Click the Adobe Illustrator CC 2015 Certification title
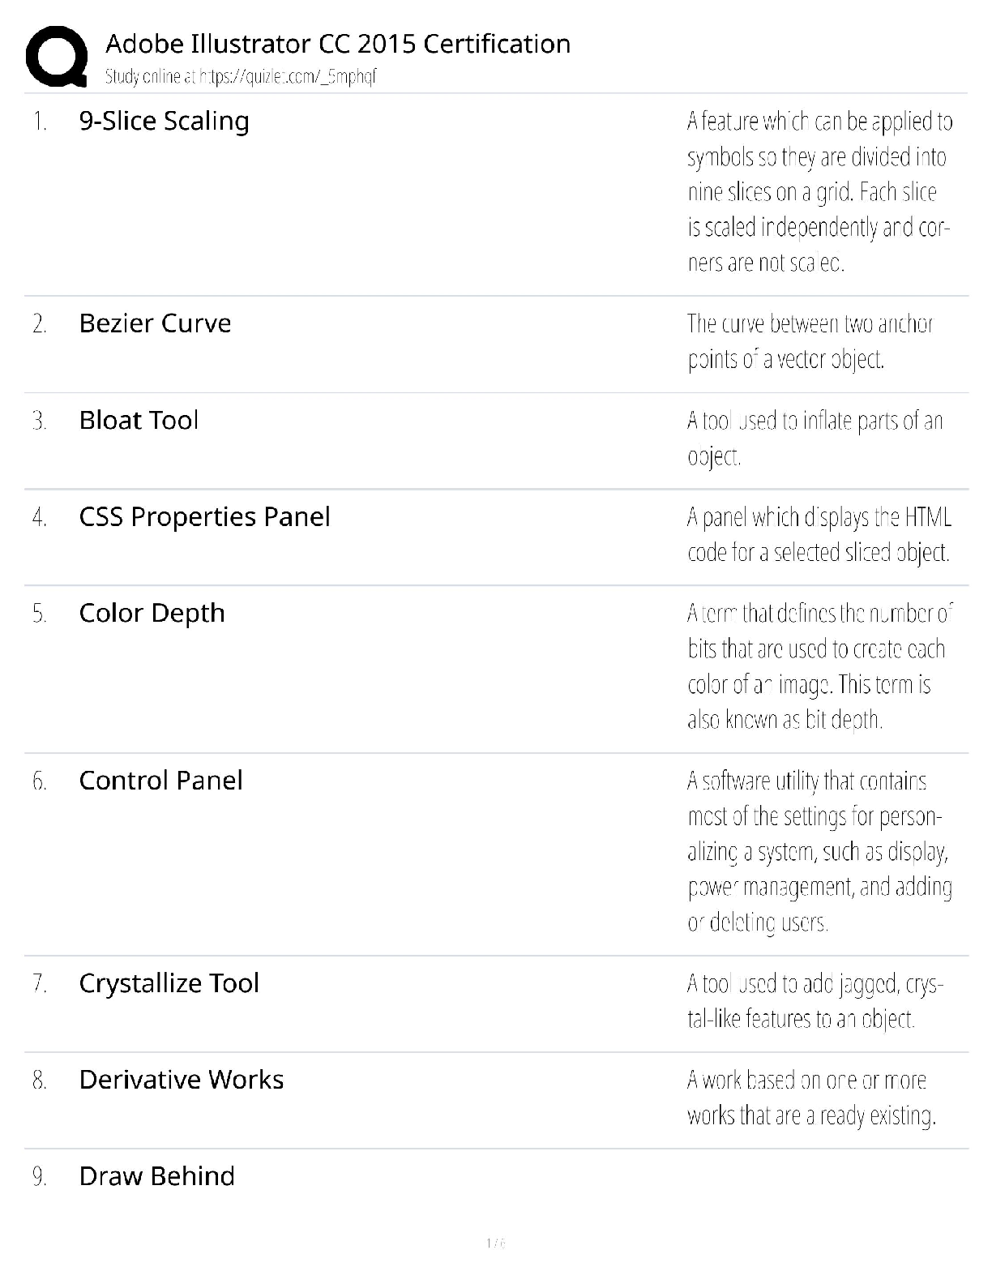 point(338,44)
